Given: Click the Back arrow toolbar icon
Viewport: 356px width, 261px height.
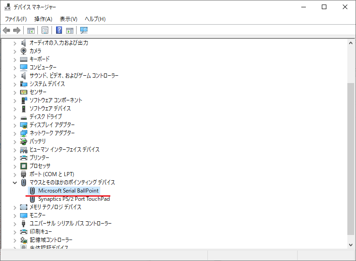Looking at the screenshot, I should pyautogui.click(x=6, y=31).
